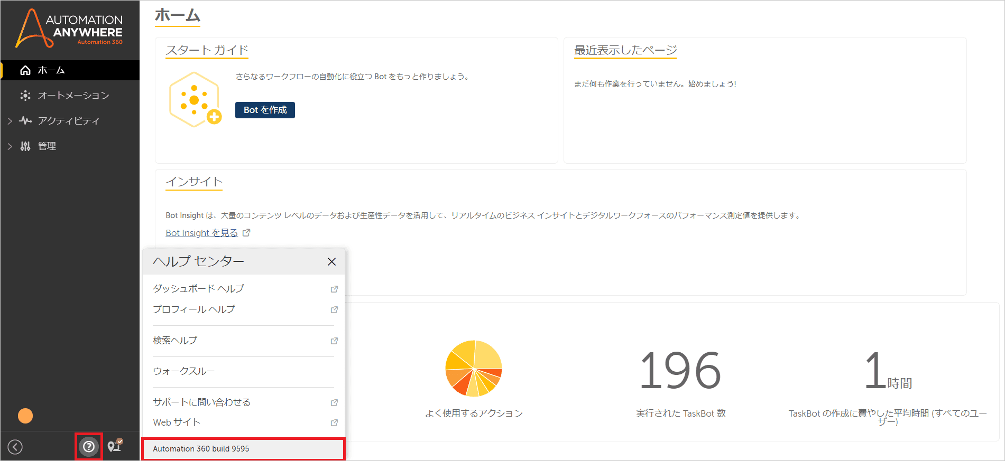Click external link icon beside Bot Insight
The width and height of the screenshot is (1005, 461).
click(x=246, y=233)
